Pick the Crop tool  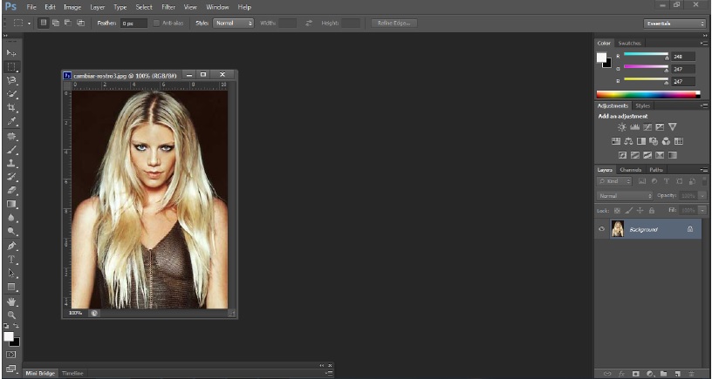pos(11,106)
